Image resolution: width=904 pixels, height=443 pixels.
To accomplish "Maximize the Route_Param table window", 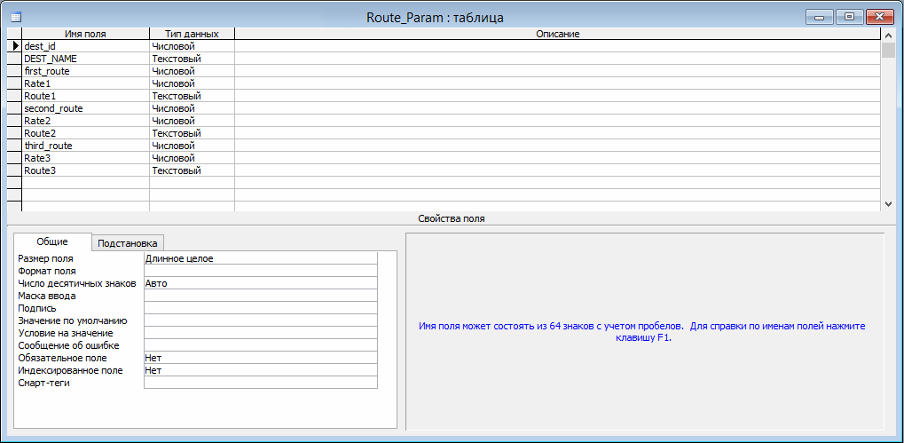I will (849, 16).
